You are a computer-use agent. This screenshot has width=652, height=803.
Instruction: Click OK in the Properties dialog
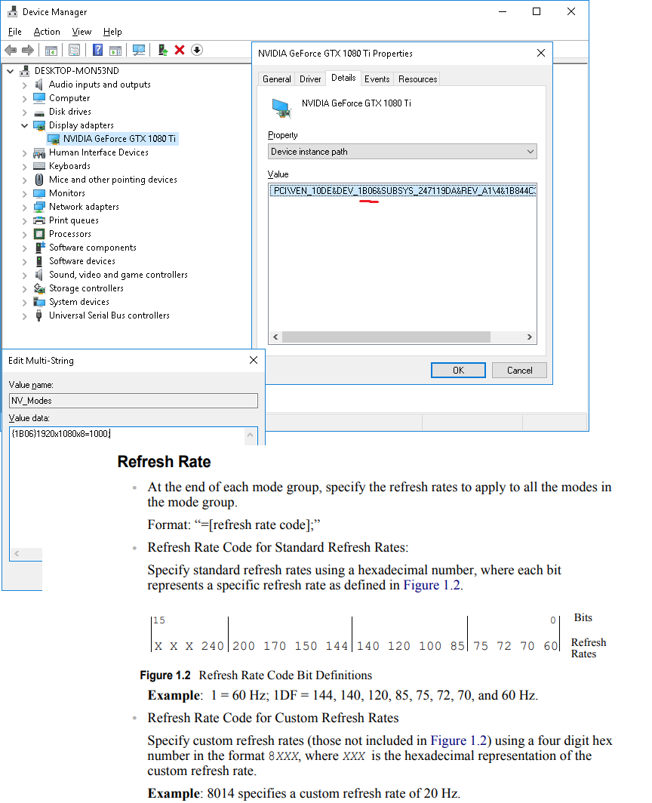point(458,371)
